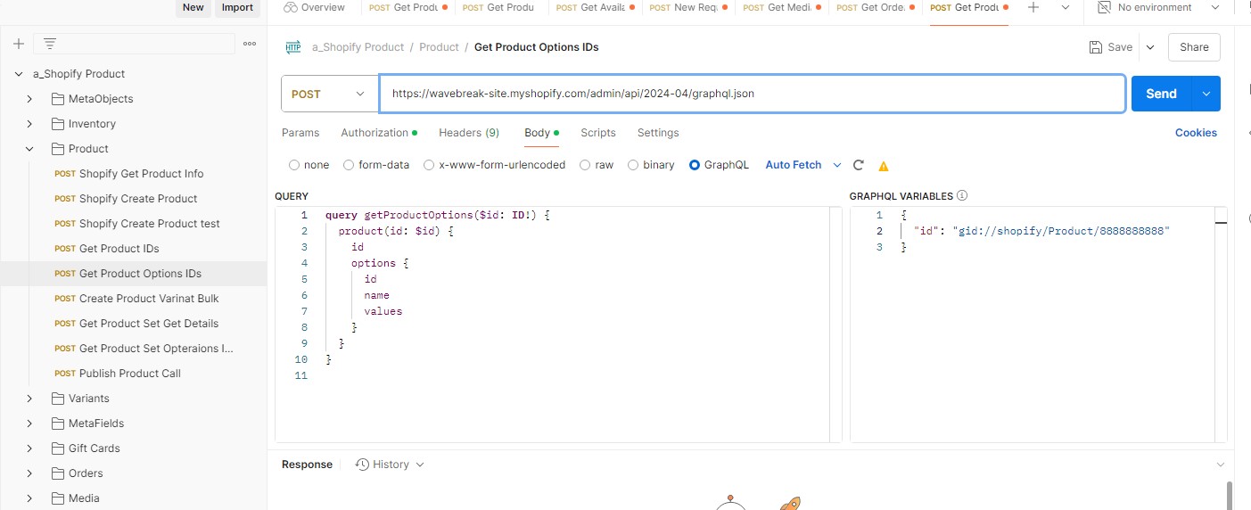Open the POST New Req tab

point(688,7)
